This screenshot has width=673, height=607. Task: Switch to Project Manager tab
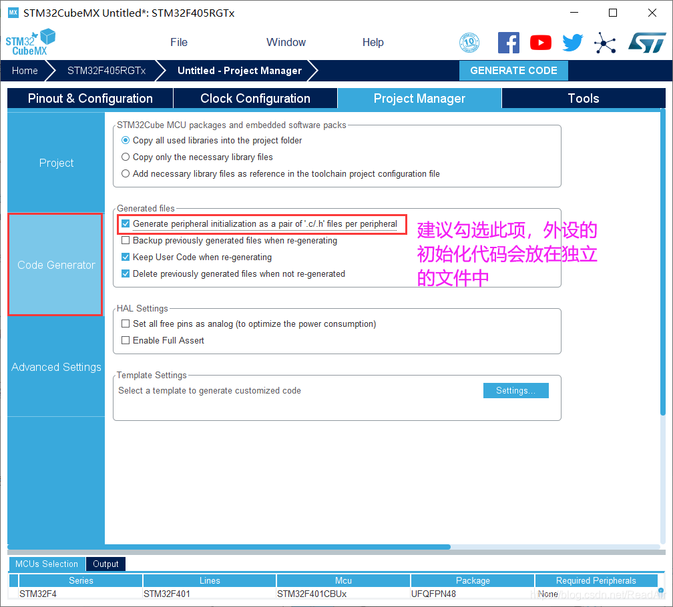419,98
